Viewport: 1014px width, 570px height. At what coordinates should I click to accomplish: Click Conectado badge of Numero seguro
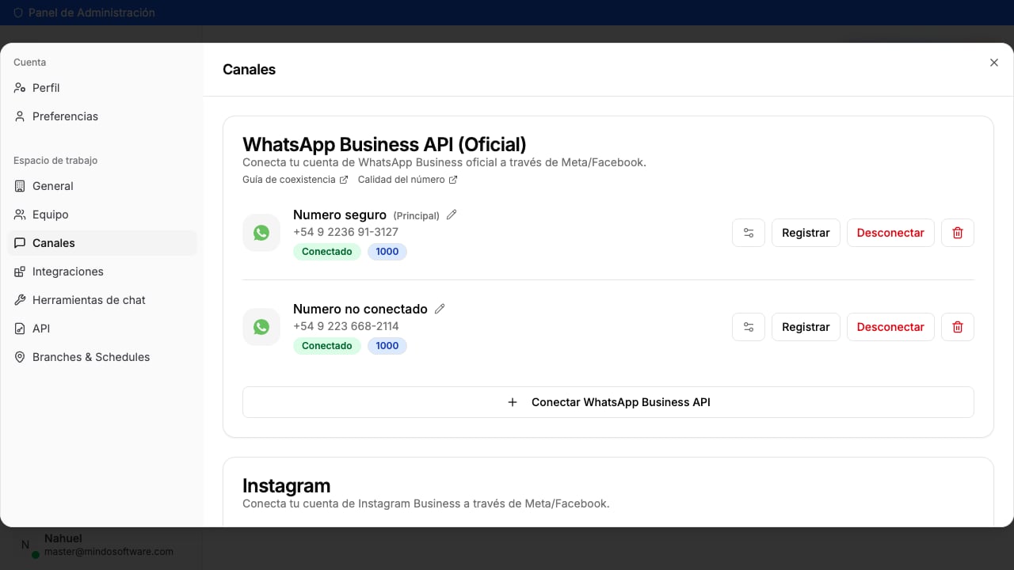click(x=327, y=252)
